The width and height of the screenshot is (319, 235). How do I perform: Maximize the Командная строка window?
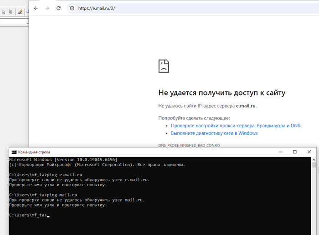294,152
